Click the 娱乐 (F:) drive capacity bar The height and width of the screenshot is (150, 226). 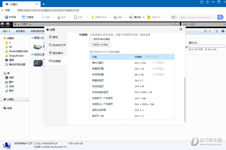click(206, 46)
